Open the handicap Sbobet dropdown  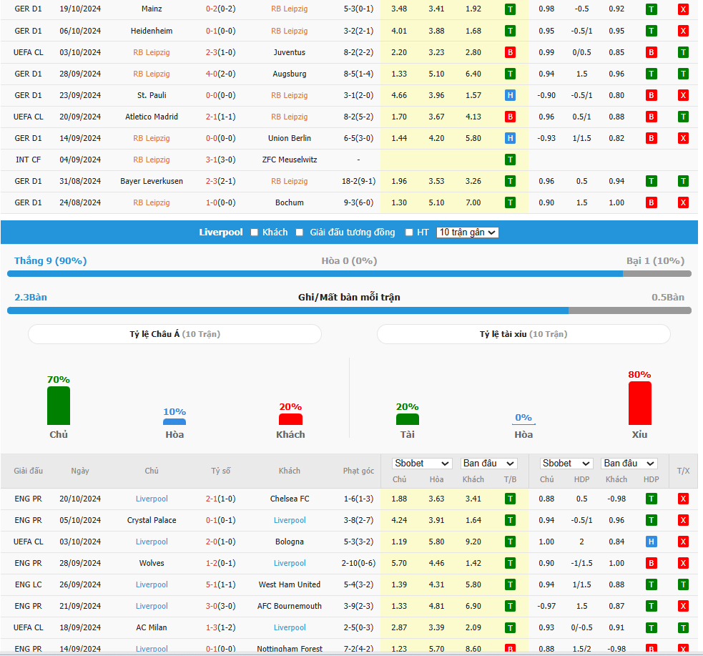pyautogui.click(x=566, y=463)
